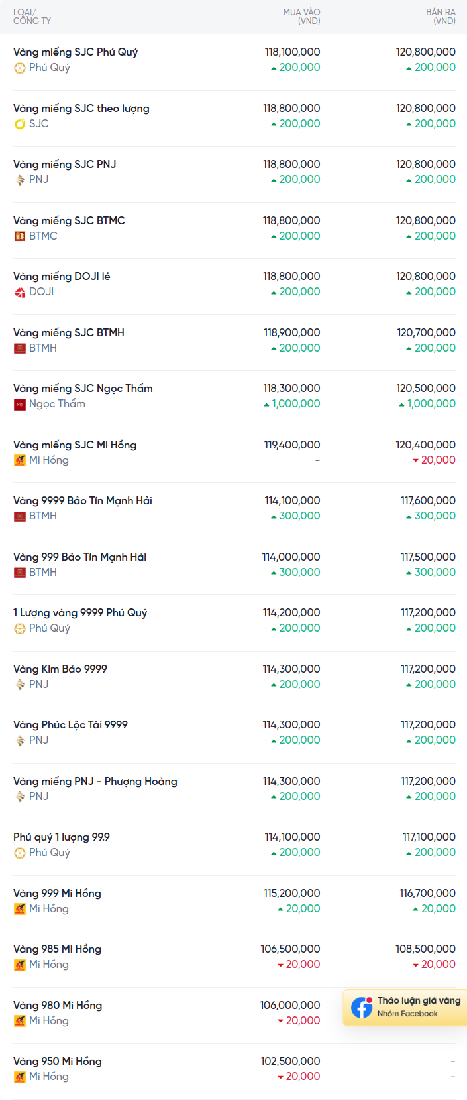
Task: Click the red DOJI logo icon
Action: pos(20,292)
